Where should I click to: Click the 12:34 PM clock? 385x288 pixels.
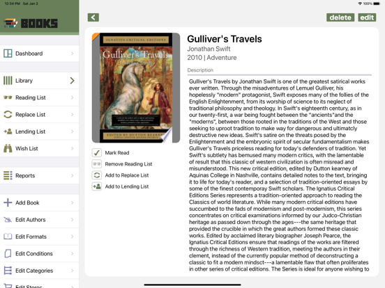[x=13, y=3]
